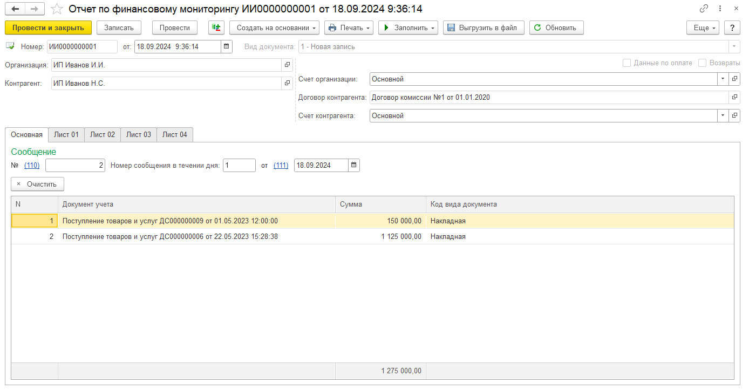Open Счет организации dropdown arrow
The height and width of the screenshot is (390, 749).
[x=723, y=79]
